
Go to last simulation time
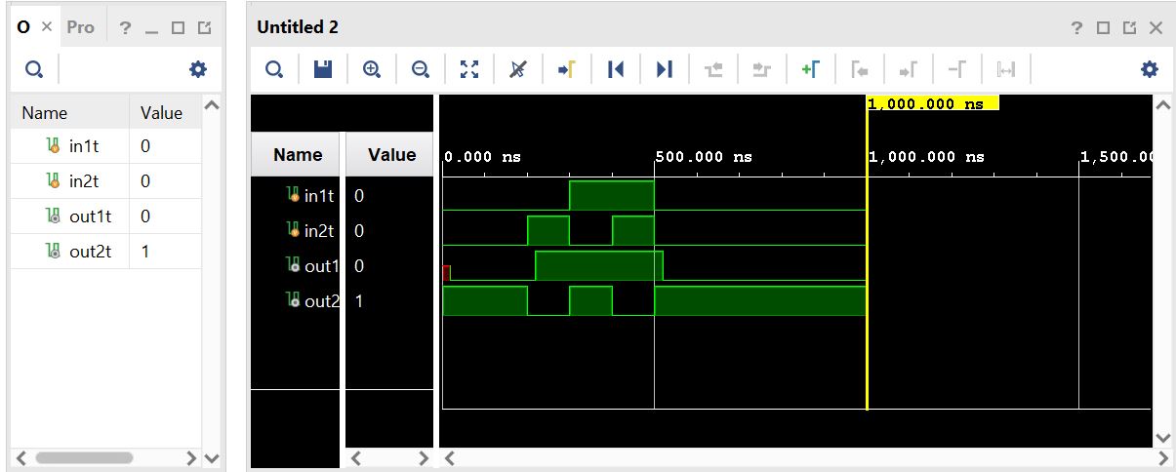[665, 69]
